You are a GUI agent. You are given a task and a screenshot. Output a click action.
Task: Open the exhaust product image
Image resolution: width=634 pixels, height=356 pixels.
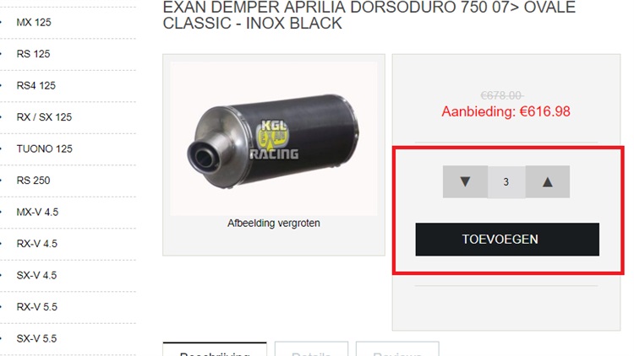(x=274, y=138)
